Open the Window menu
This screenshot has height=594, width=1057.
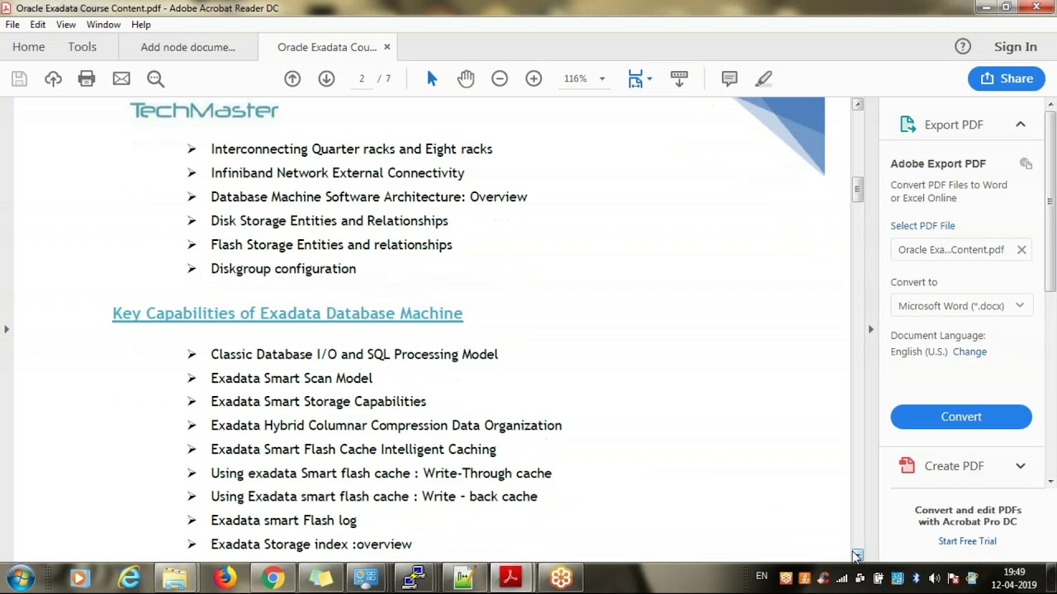103,25
